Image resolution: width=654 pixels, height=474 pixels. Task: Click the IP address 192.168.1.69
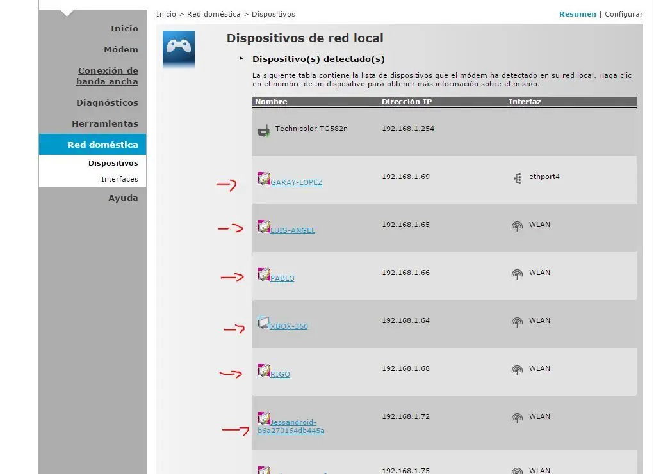pyautogui.click(x=405, y=177)
